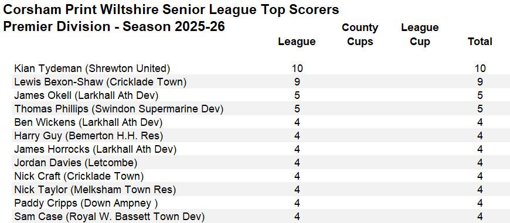This screenshot has width=510, height=223.
Task: Select James Okell (Larkhall Ath Dev) name
Action: click(86, 95)
